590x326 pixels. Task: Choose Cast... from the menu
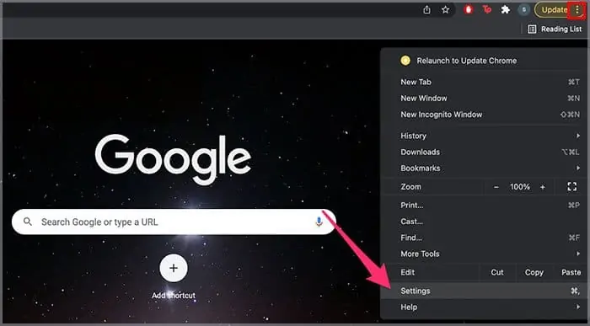(485, 222)
